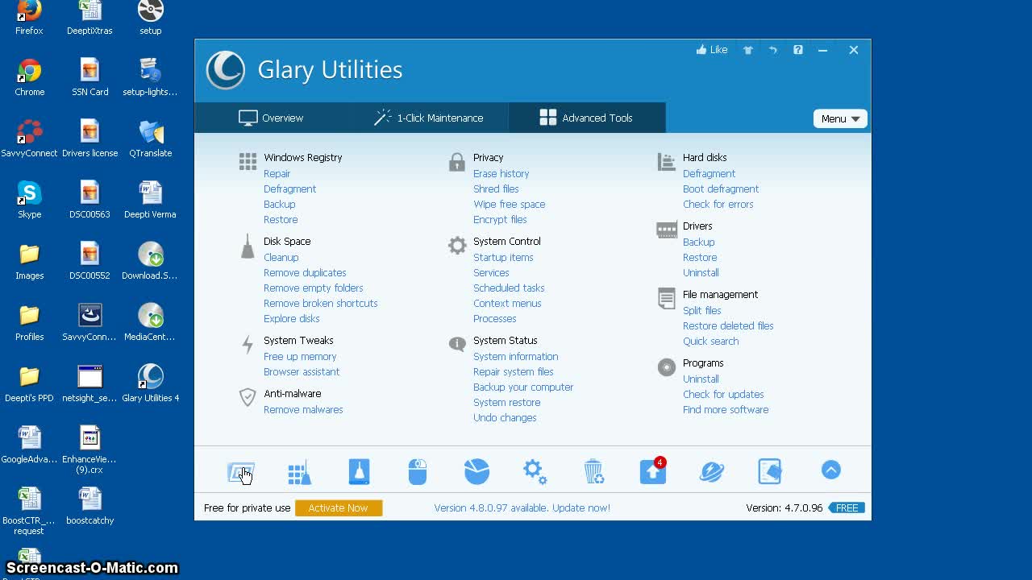
Task: Open Remove duplicates under Disk Space
Action: point(305,273)
